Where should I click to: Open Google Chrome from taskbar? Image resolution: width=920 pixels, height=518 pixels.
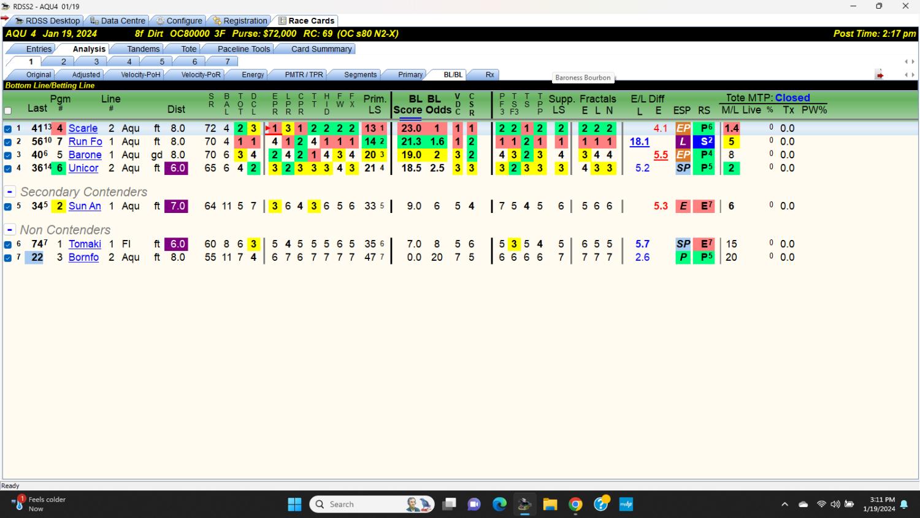(x=575, y=504)
